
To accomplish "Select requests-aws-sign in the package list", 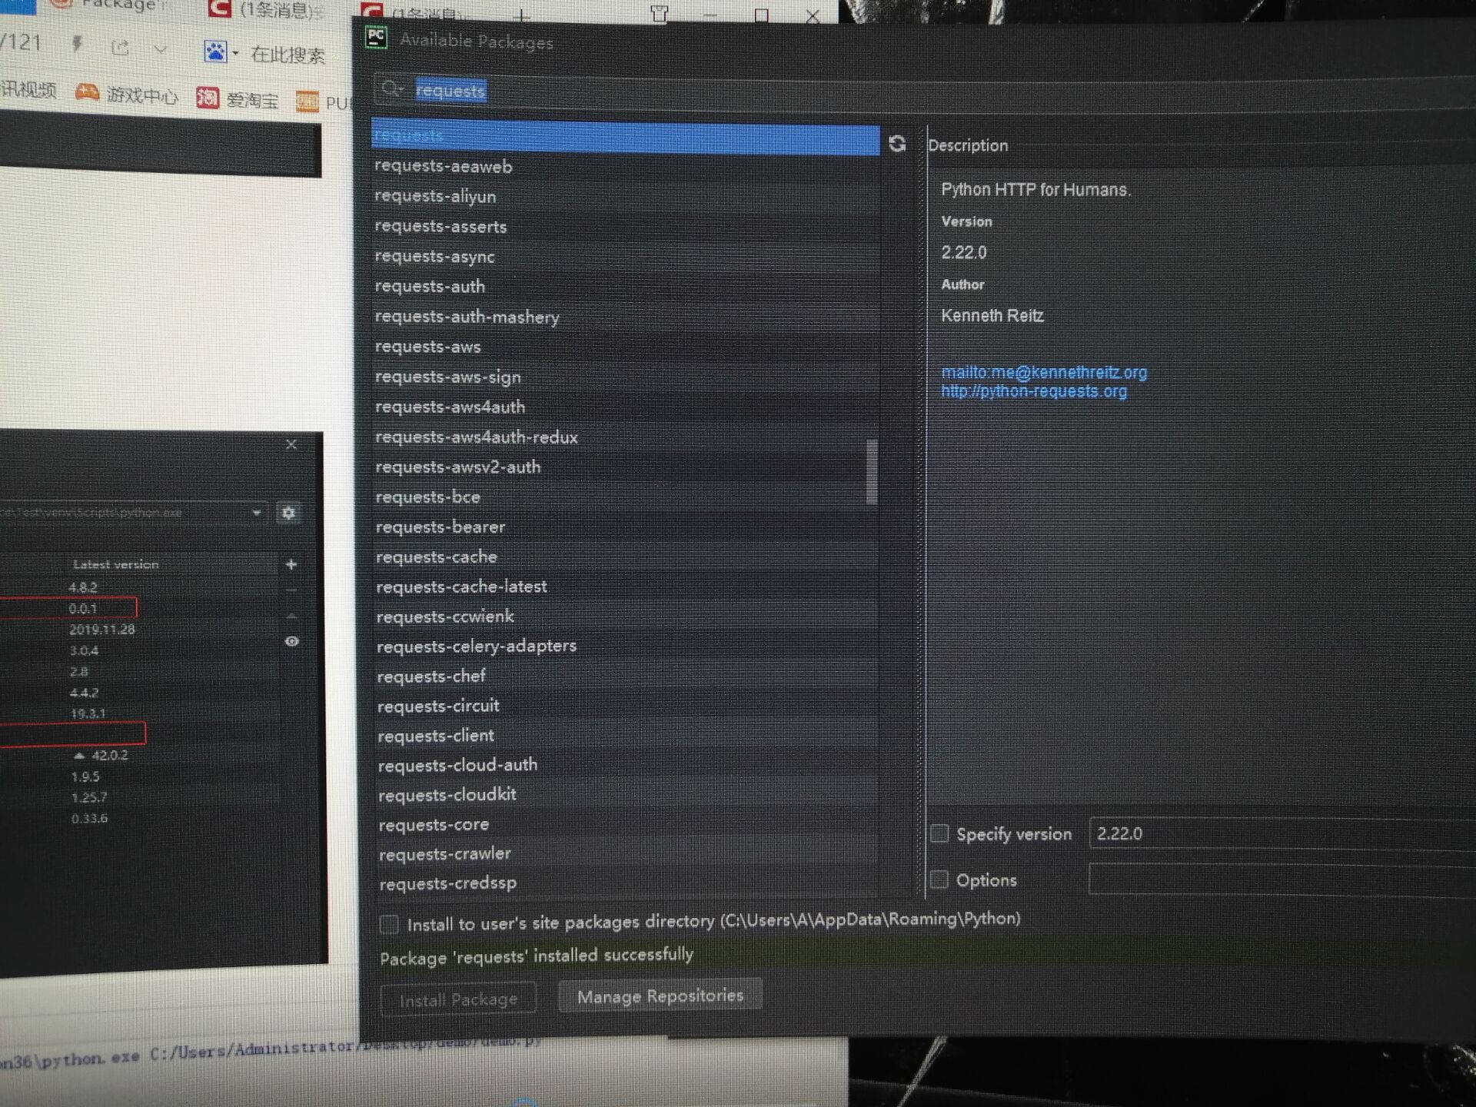I will point(625,377).
